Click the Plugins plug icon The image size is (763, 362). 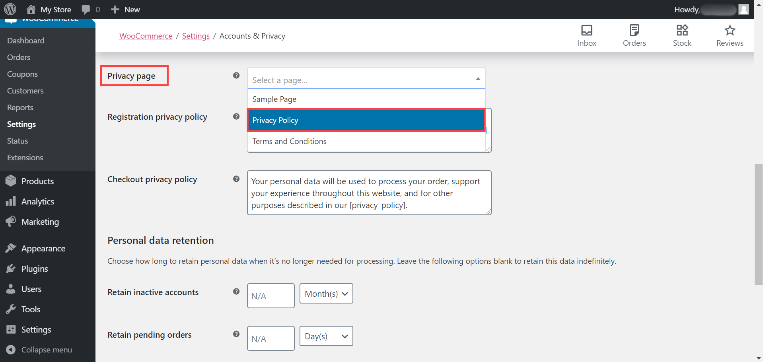pos(11,269)
